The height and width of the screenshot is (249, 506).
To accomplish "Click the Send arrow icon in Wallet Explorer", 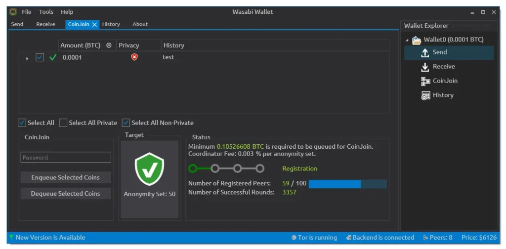I will tap(424, 52).
